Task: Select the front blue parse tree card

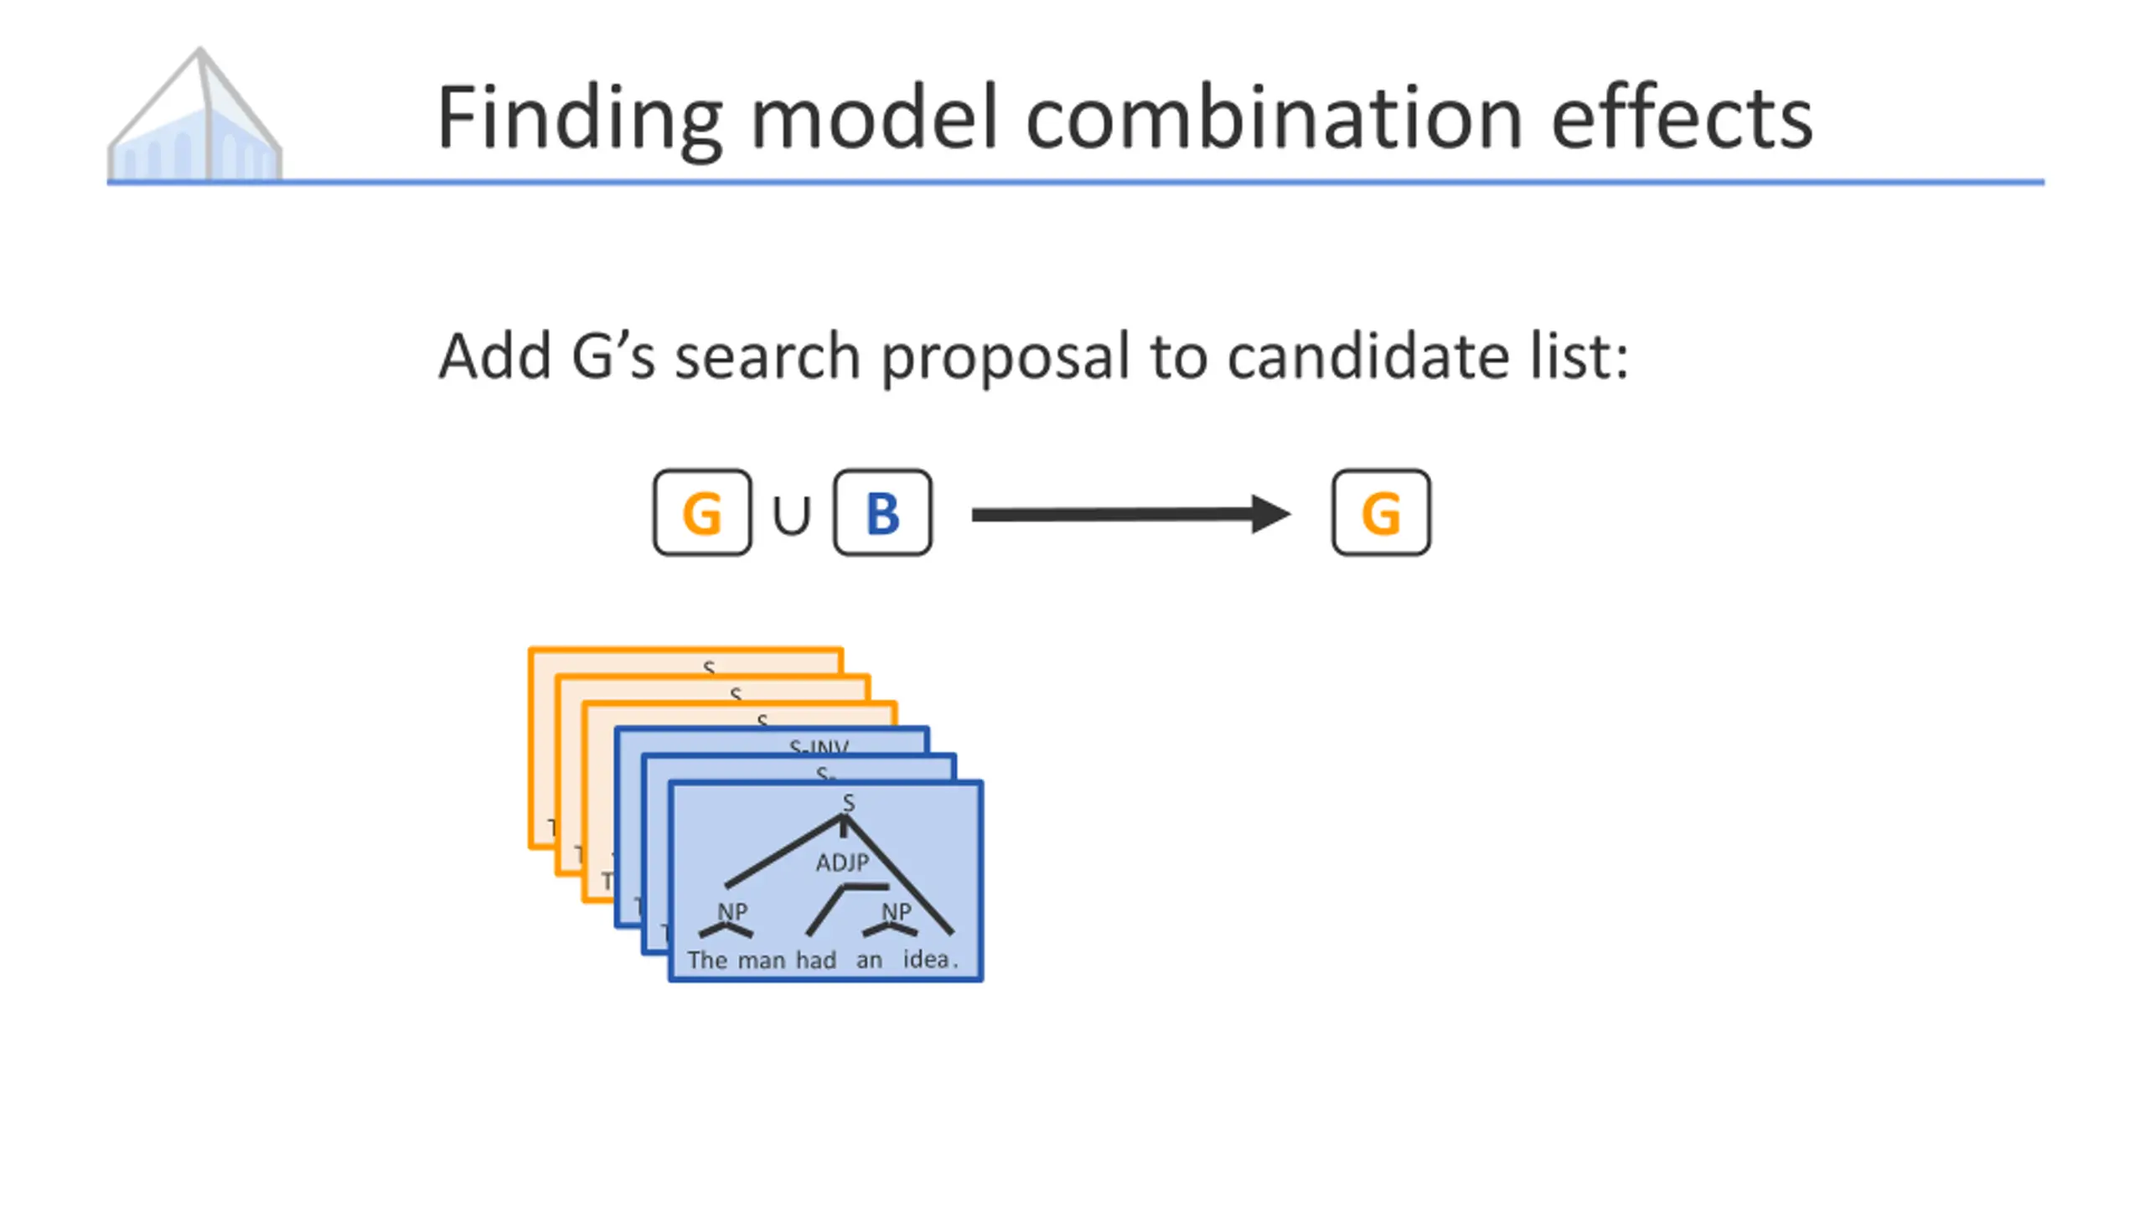Action: pos(825,881)
